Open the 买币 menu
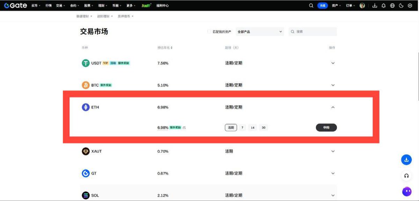Image resolution: width=419 pixels, height=201 pixels. (36, 6)
